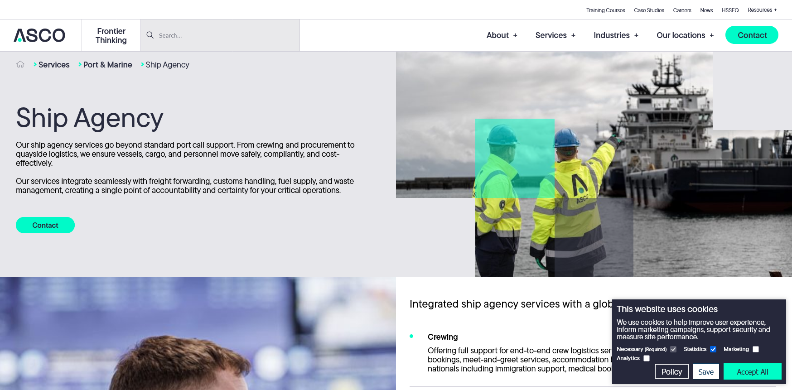
Task: Open the News link
Action: [706, 10]
